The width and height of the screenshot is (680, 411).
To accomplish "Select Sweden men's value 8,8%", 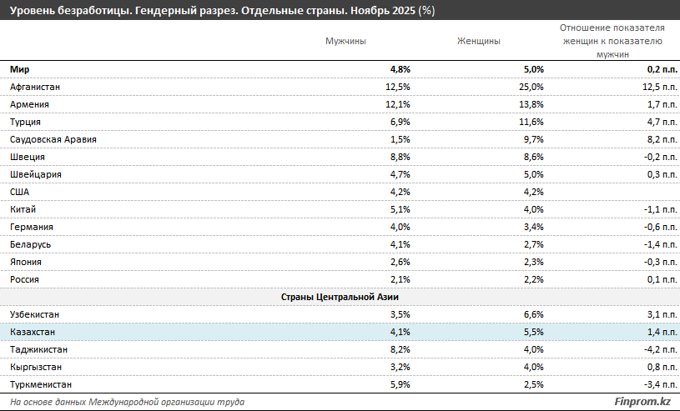I will click(400, 157).
